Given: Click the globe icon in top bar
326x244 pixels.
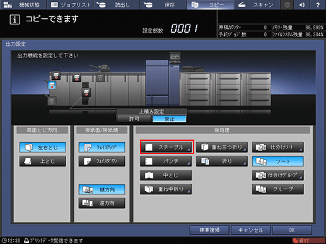Looking at the screenshot, I should pyautogui.click(x=288, y=4).
